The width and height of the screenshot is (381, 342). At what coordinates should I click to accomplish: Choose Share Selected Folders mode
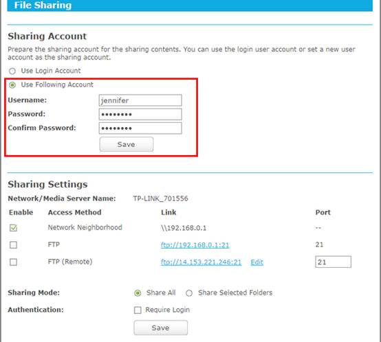tap(189, 293)
